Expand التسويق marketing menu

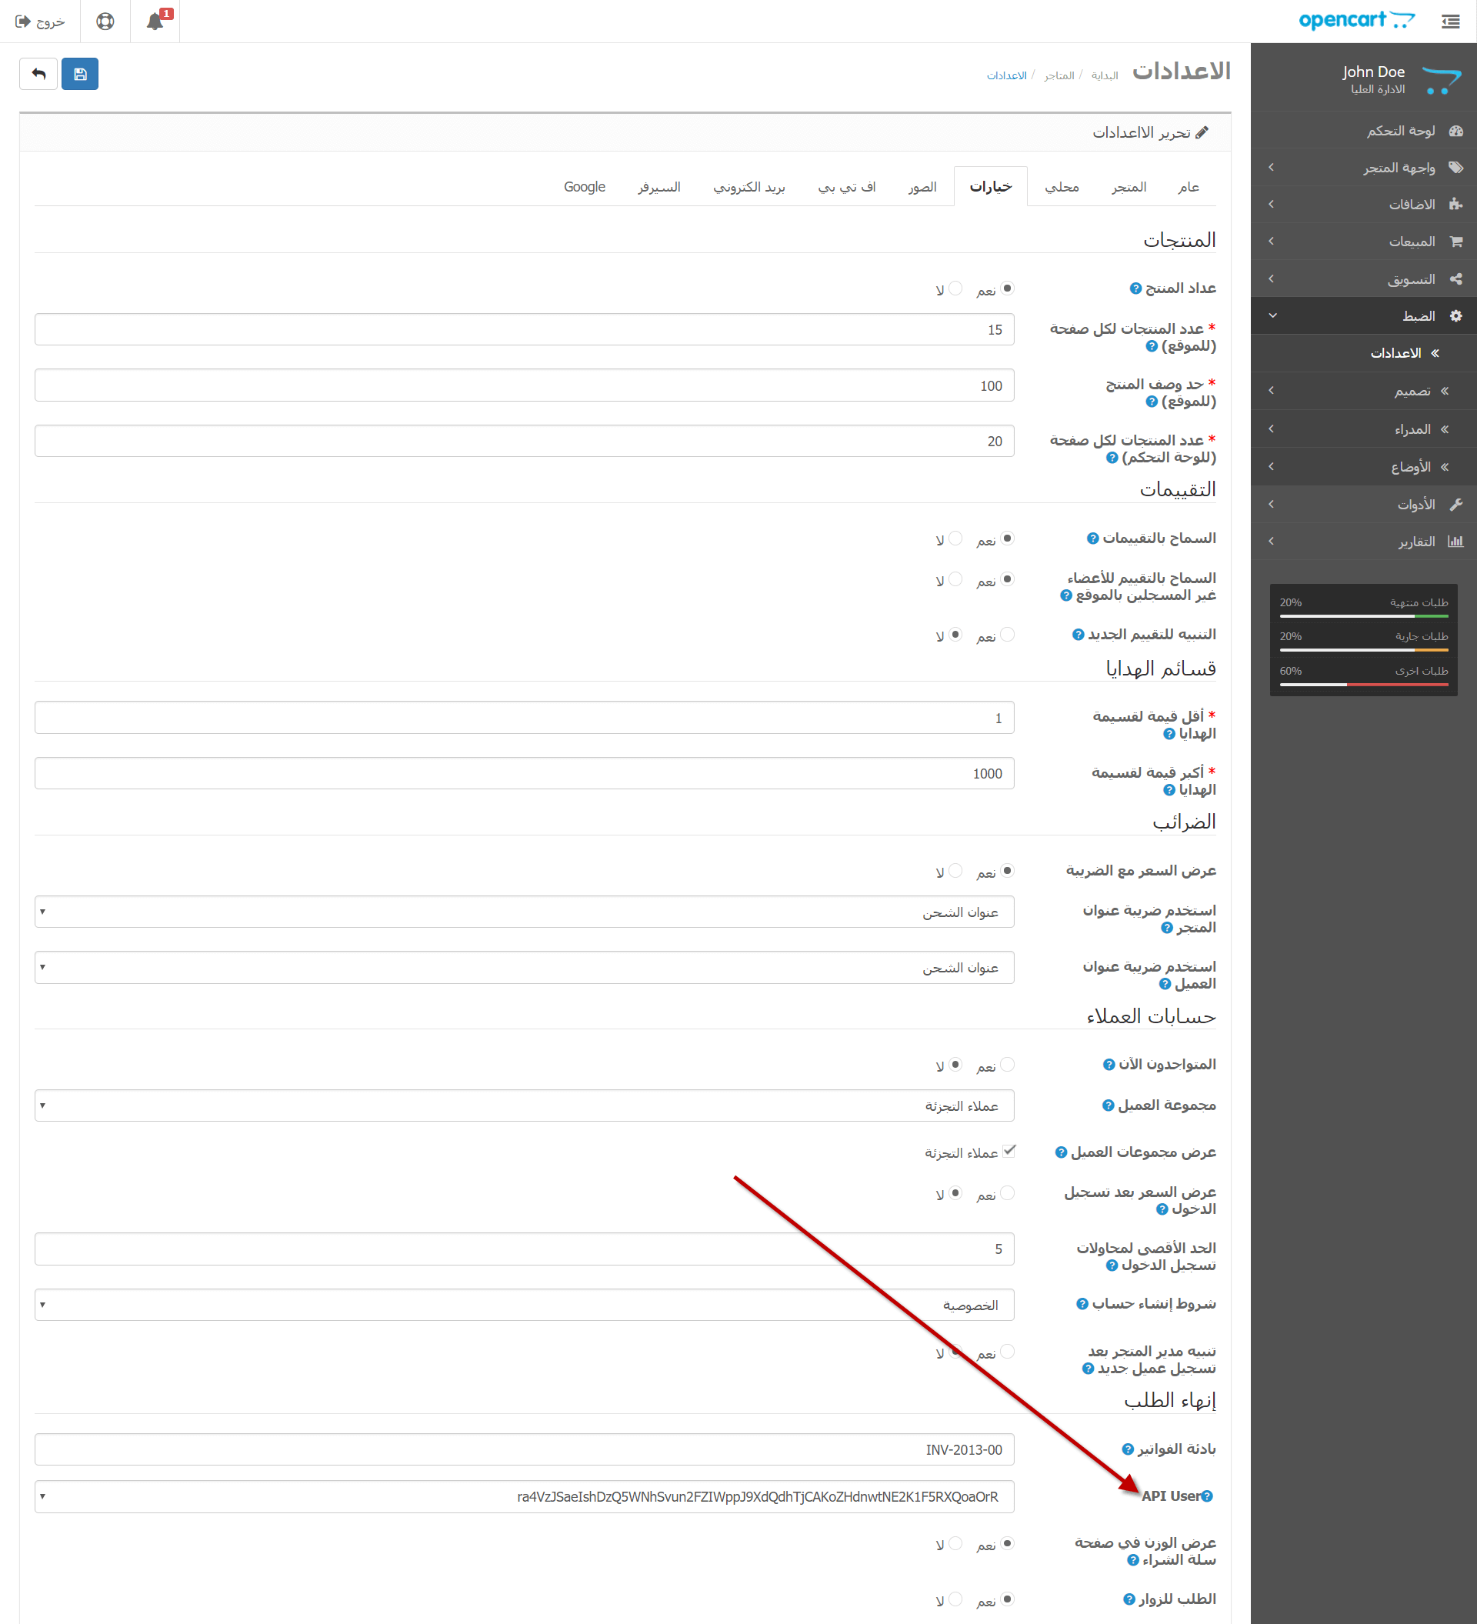pos(1363,278)
